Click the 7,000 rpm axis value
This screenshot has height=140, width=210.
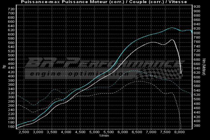[151, 132]
